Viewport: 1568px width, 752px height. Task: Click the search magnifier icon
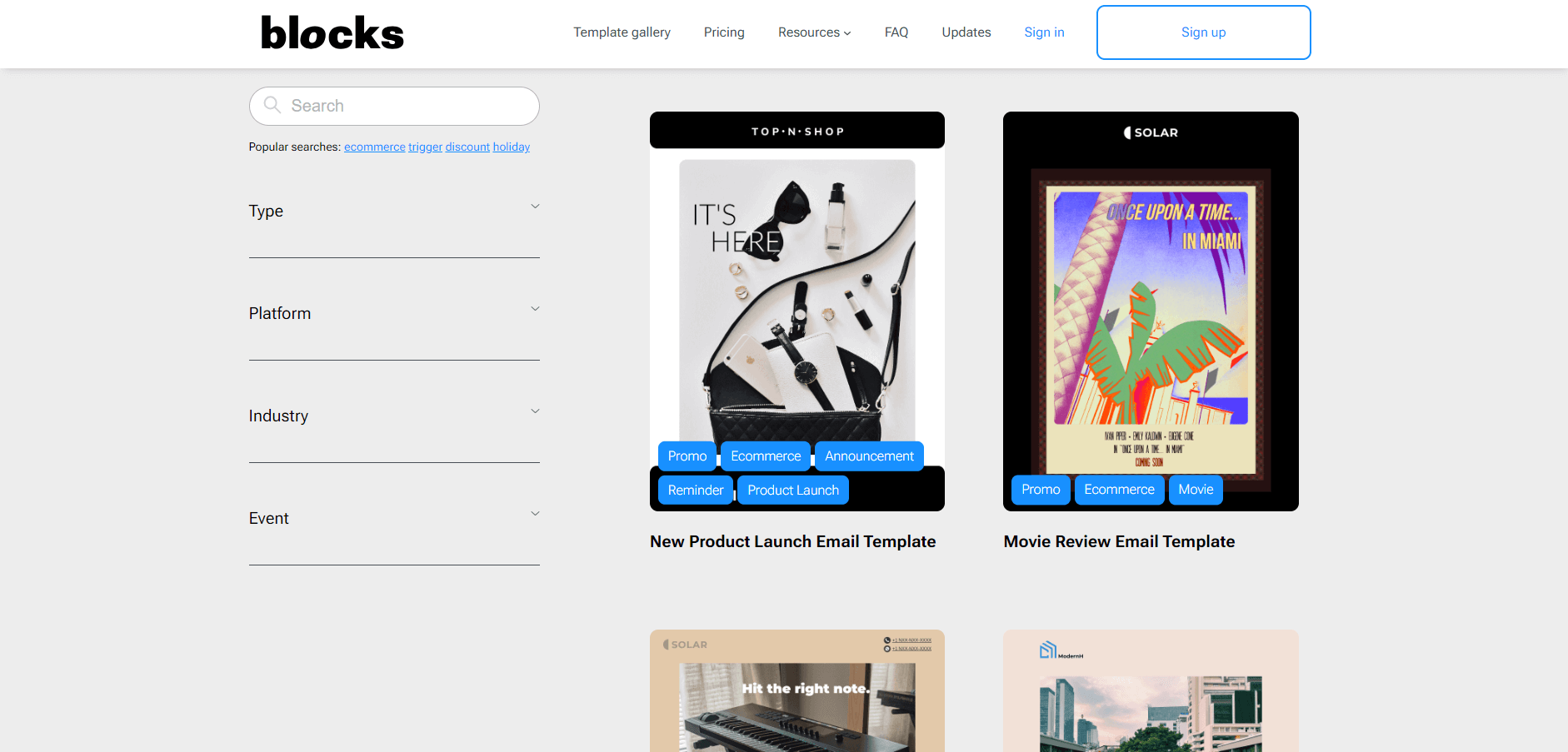tap(272, 105)
